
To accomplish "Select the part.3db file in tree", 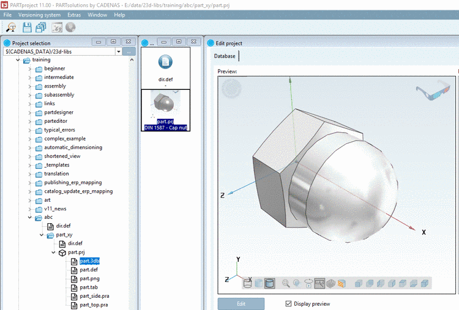I will 89,261.
